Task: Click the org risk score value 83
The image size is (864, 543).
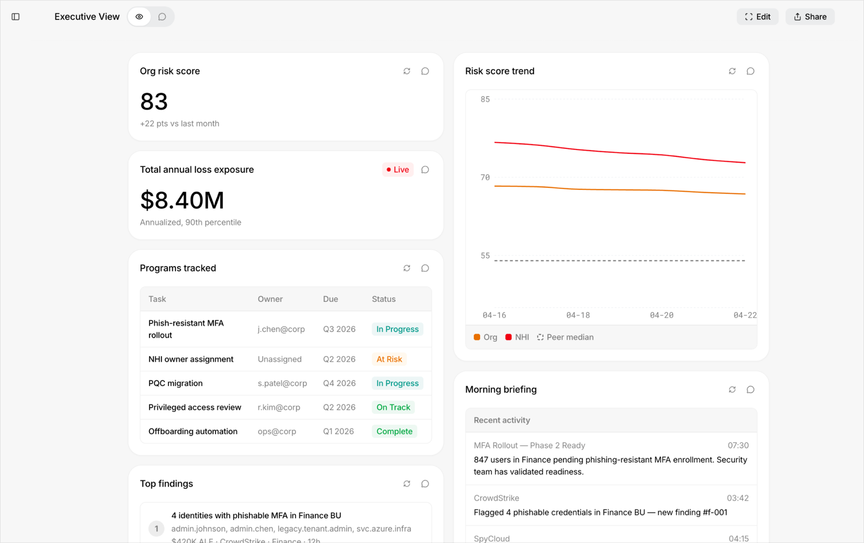Action: 154,101
